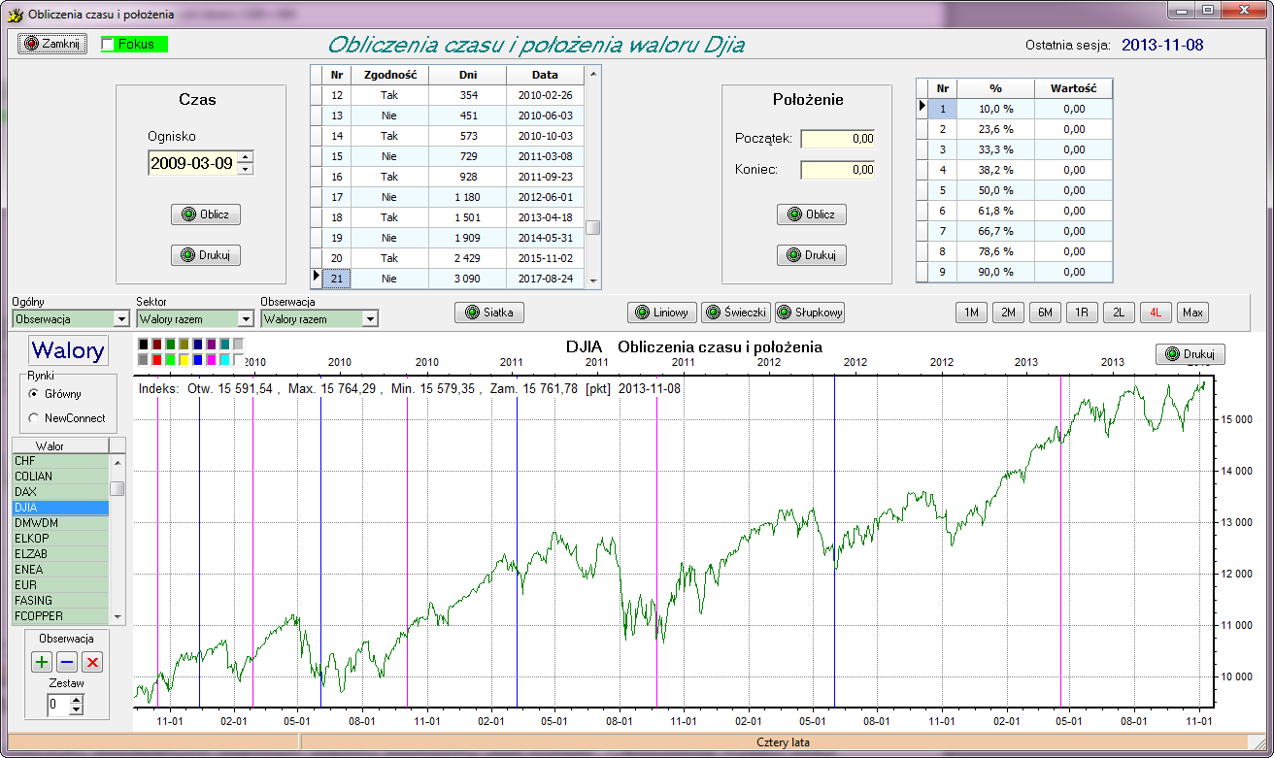Set chart range to 1M
The width and height of the screenshot is (1274, 758).
click(x=972, y=313)
